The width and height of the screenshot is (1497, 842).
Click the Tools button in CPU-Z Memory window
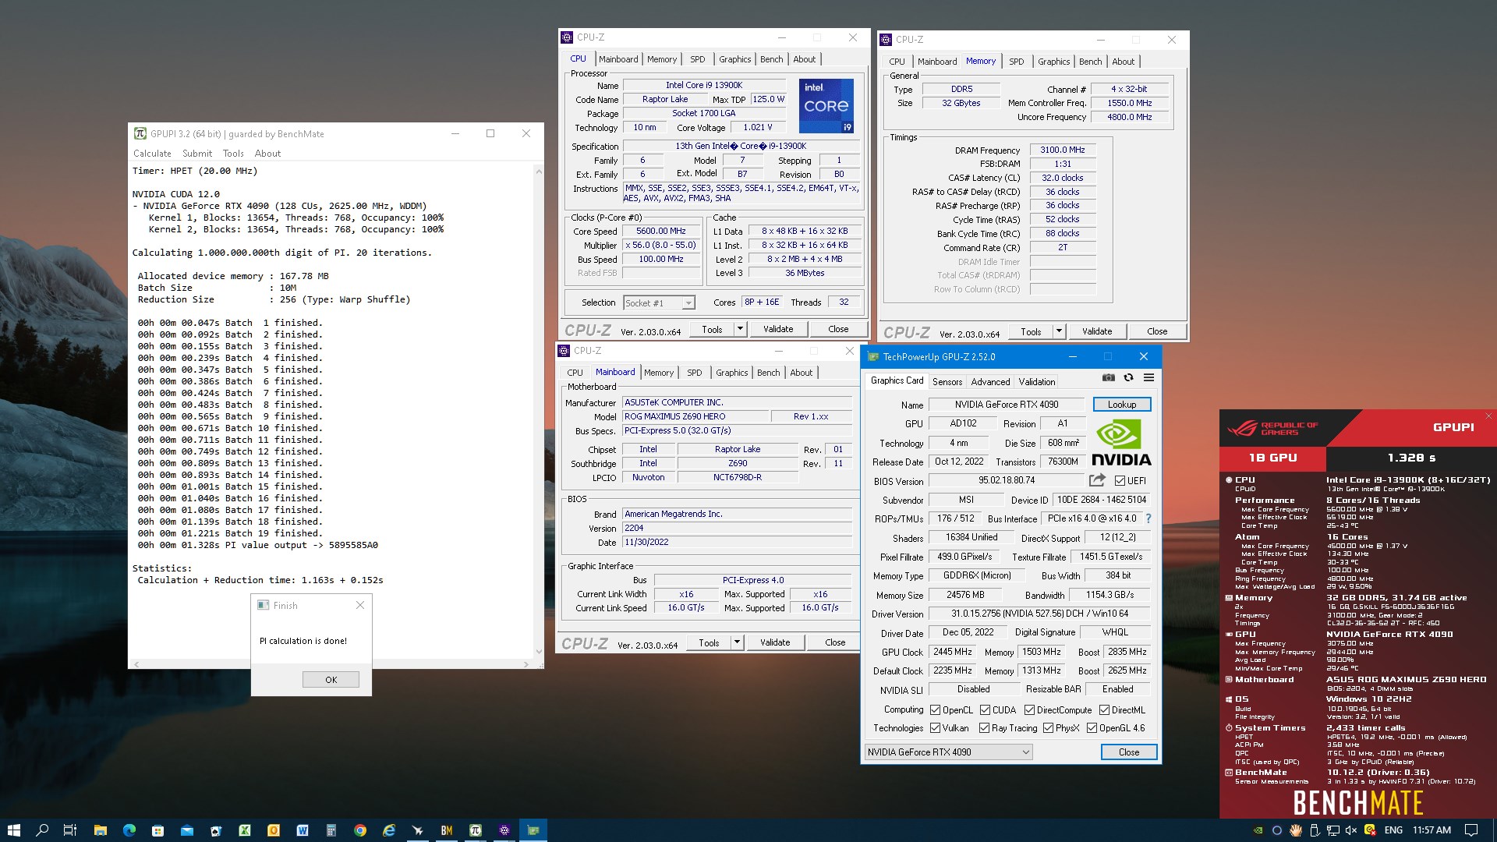[x=1030, y=331]
